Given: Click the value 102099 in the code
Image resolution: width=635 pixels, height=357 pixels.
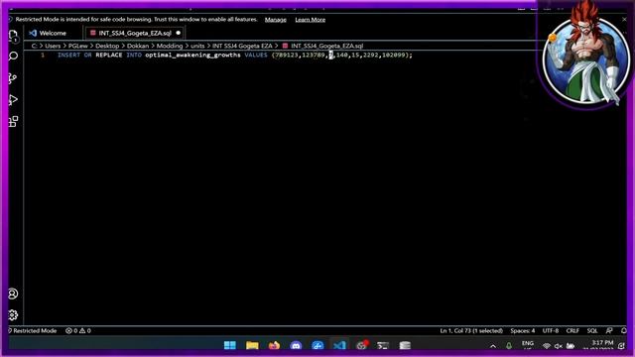Looking at the screenshot, I should coord(393,56).
